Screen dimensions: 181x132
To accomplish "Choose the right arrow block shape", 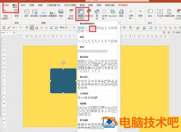I will pyautogui.click(x=79, y=81).
